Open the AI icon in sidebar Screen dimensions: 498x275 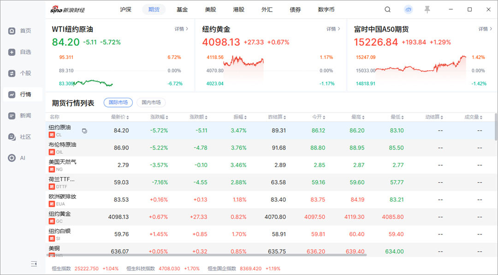[x=12, y=158]
